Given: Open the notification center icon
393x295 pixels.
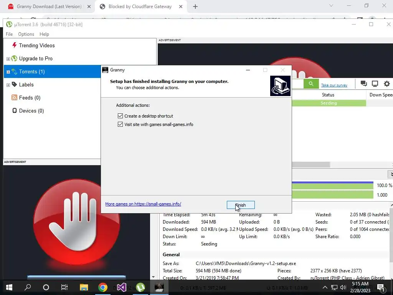Looking at the screenshot, I should point(381,287).
